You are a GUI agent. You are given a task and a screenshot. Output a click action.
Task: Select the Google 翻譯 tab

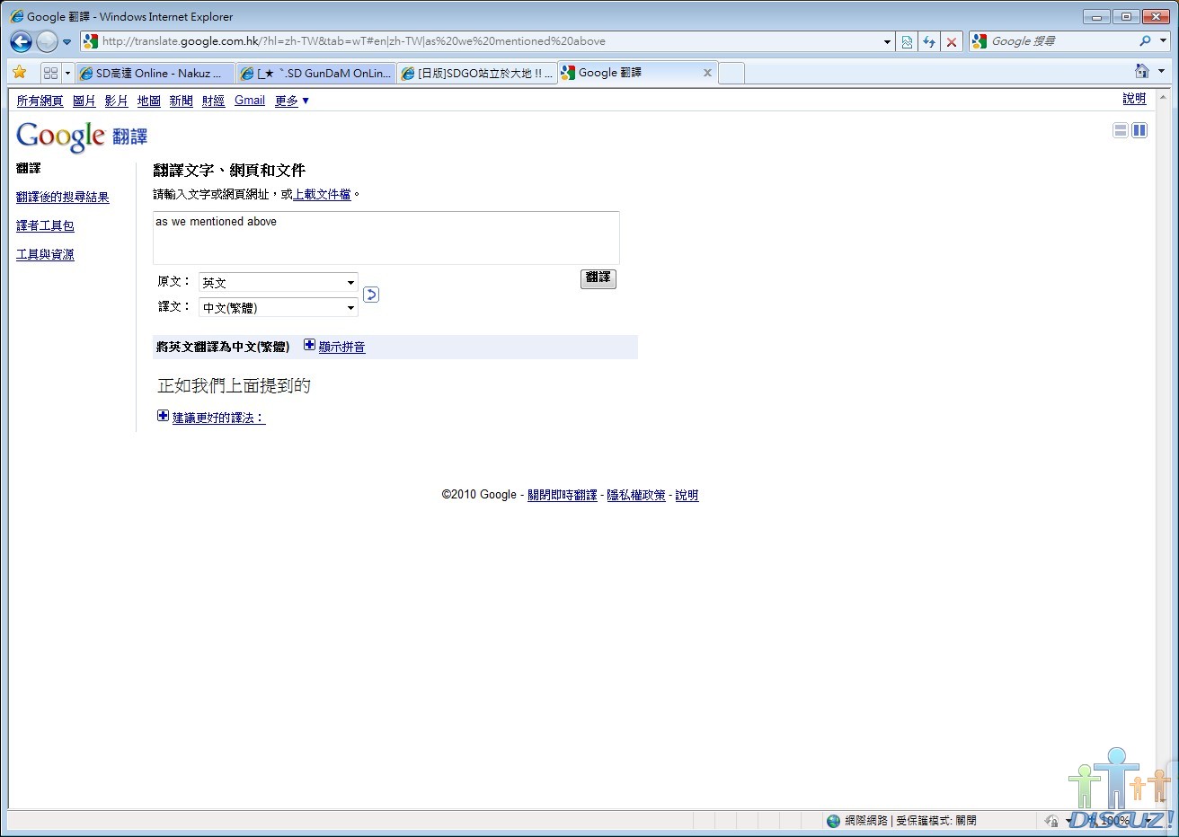[638, 73]
